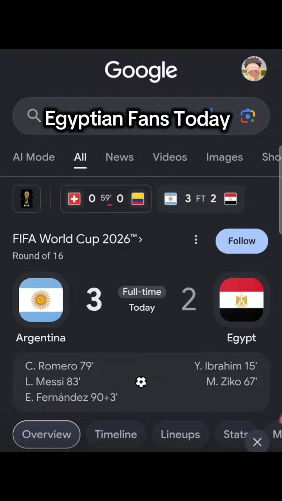
Task: Open the Videos results tab
Action: (x=170, y=157)
